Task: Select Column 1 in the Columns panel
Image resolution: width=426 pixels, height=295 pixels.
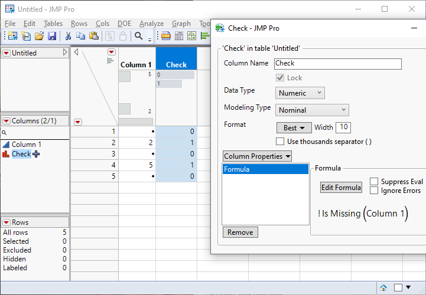Action: tap(27, 145)
